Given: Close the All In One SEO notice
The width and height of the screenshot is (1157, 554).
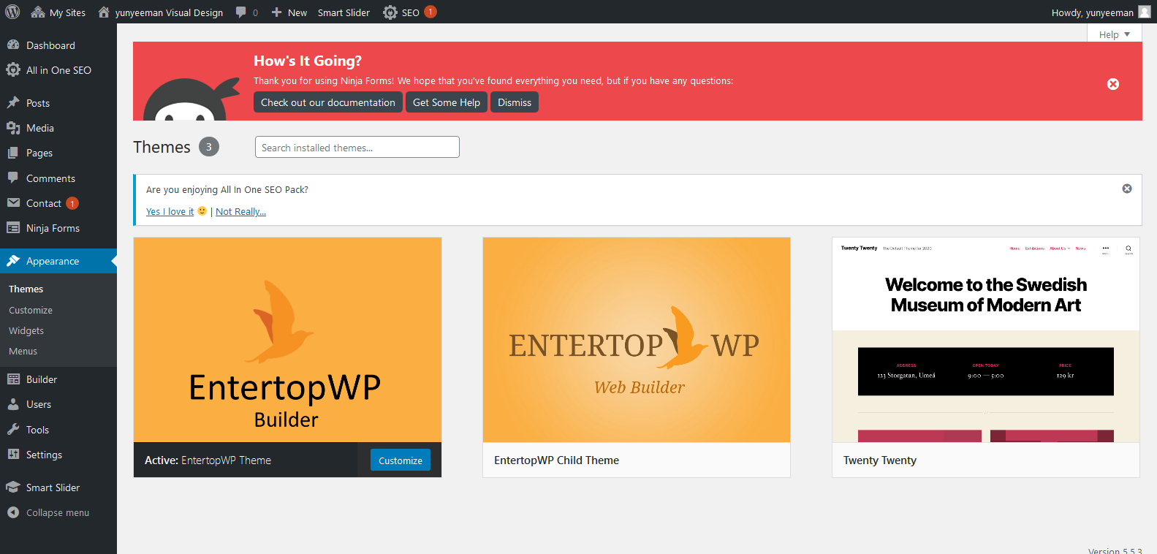Looking at the screenshot, I should 1127,189.
